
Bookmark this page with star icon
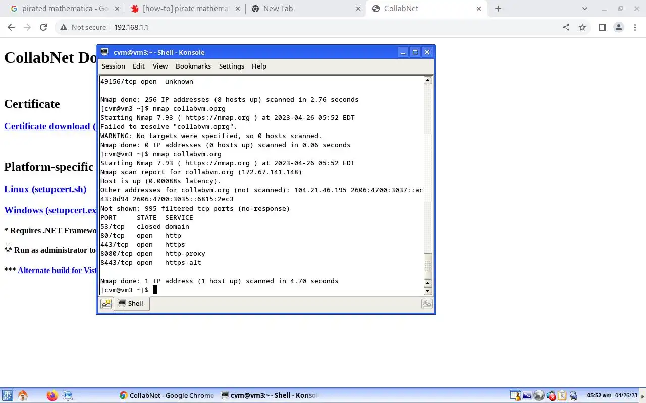pyautogui.click(x=582, y=27)
